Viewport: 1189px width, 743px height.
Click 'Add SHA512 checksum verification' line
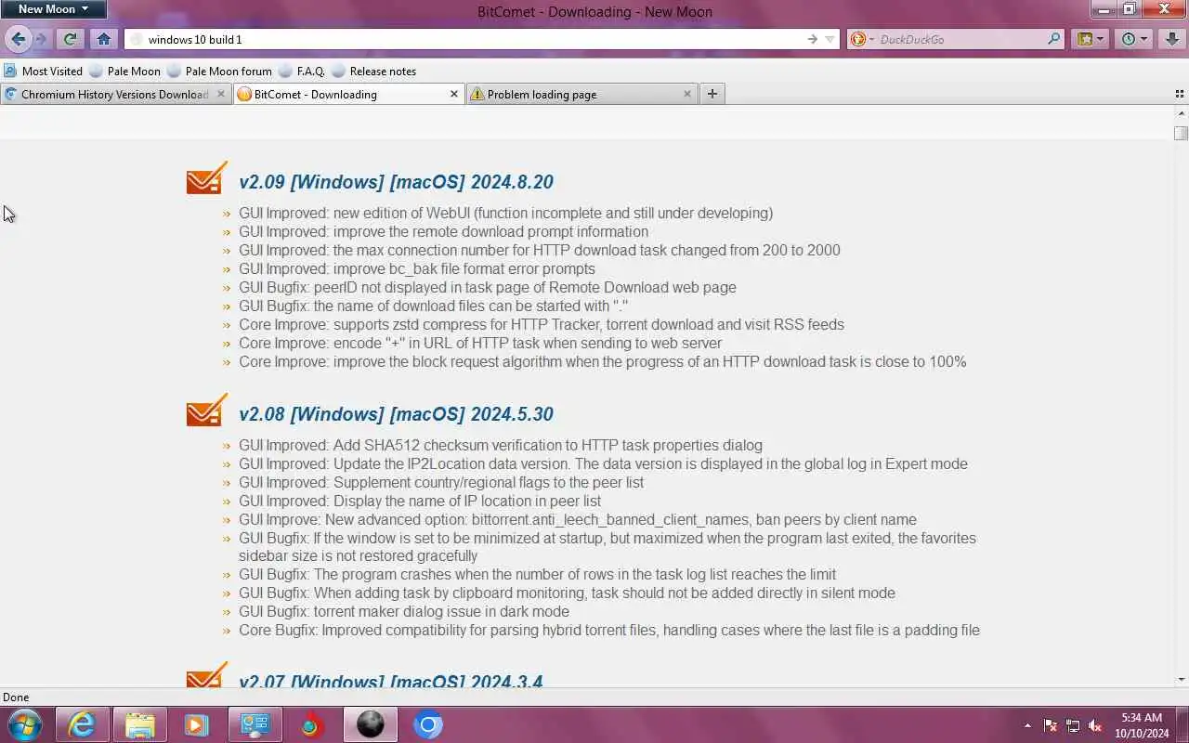(x=501, y=445)
